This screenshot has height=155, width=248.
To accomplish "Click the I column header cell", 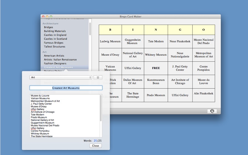I will (x=133, y=30).
